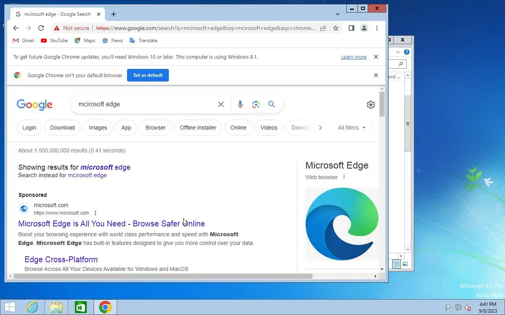Bookmark this page with the star
This screenshot has width=505, height=315.
tap(336, 28)
